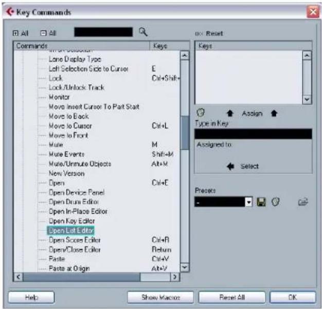Select New Version command
The image size is (322, 309).
(x=66, y=173)
